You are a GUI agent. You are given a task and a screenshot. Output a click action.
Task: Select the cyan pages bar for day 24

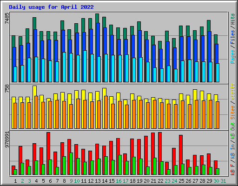pos(176,75)
